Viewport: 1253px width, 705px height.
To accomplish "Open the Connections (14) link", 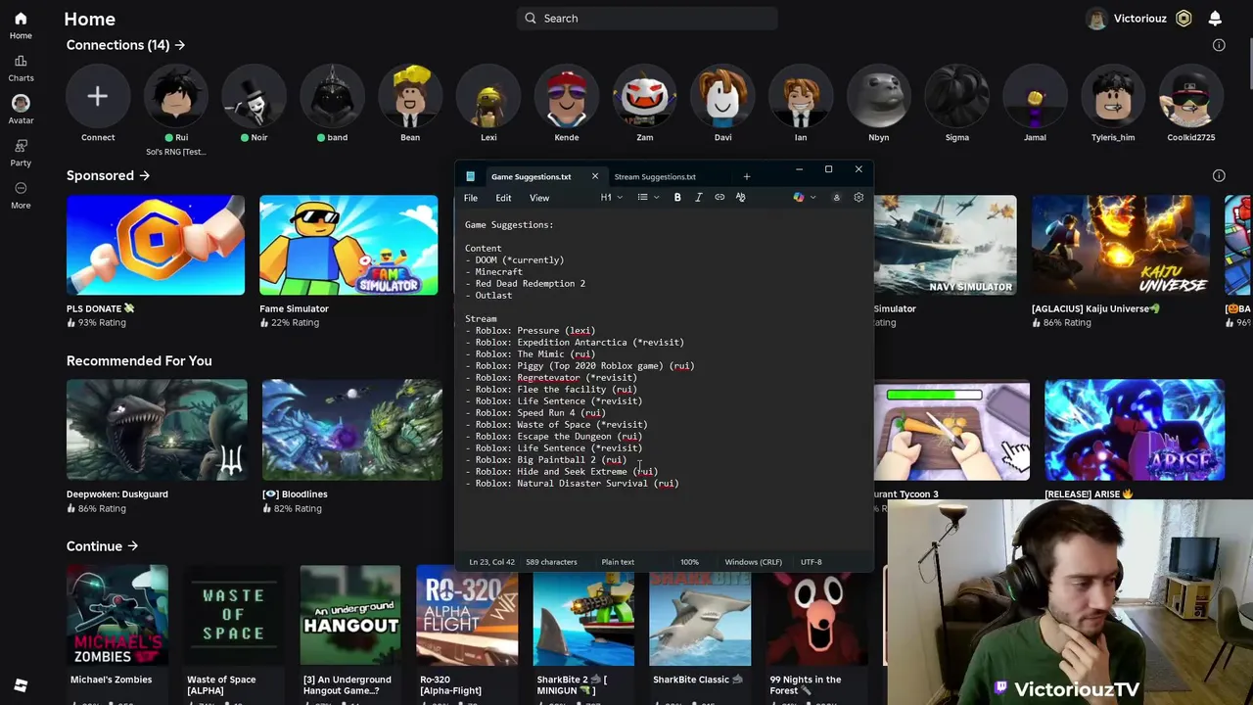I will tap(125, 45).
